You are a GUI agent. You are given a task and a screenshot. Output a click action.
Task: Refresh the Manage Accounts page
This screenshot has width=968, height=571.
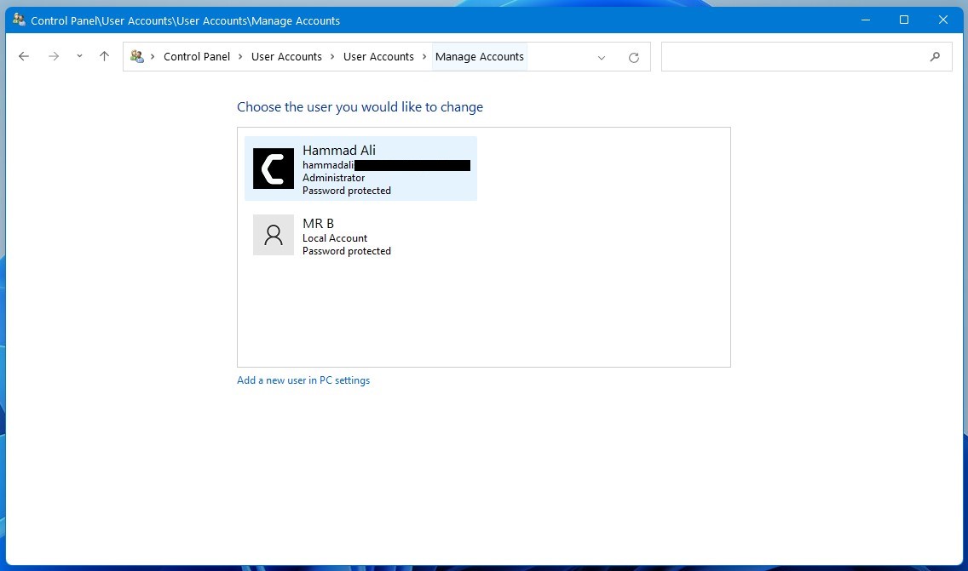coord(633,57)
